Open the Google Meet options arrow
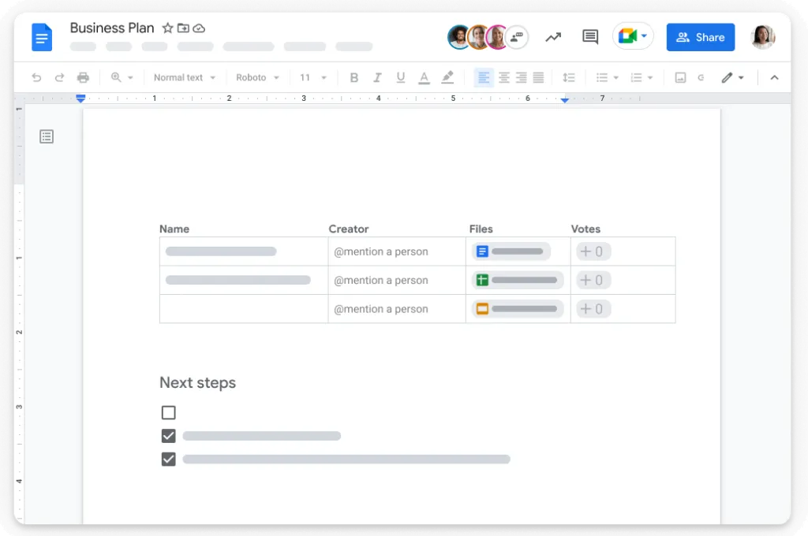Screen dimensions: 808x536 (645, 36)
